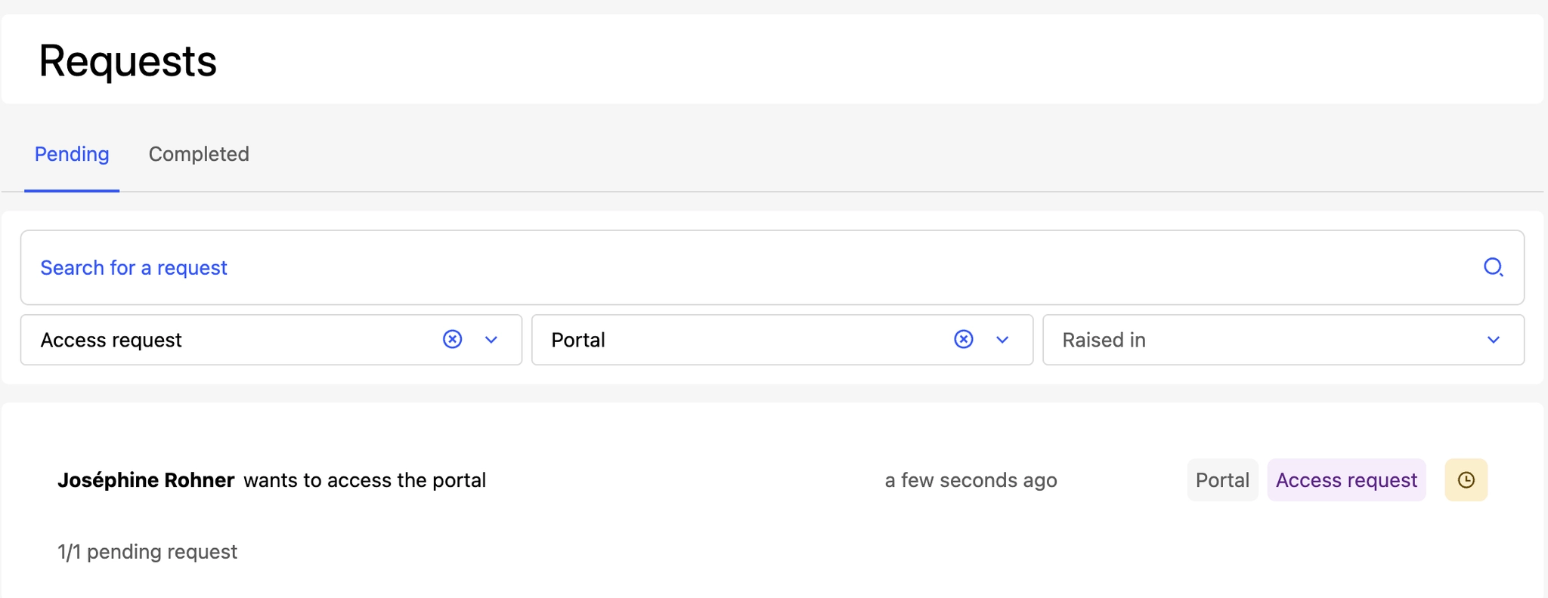Open Joséphine Rohner's access request
This screenshot has height=598, width=1548.
click(772, 480)
